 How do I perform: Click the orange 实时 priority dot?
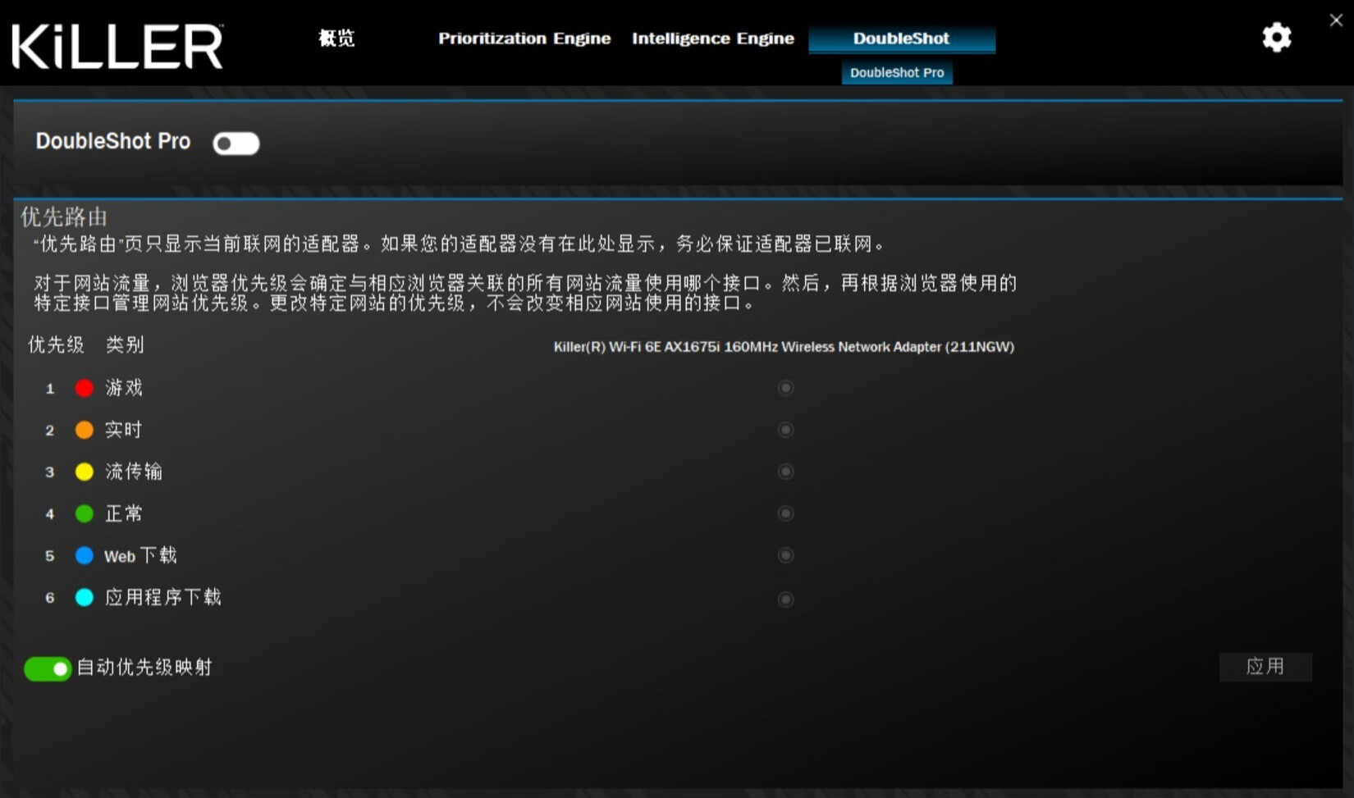85,430
